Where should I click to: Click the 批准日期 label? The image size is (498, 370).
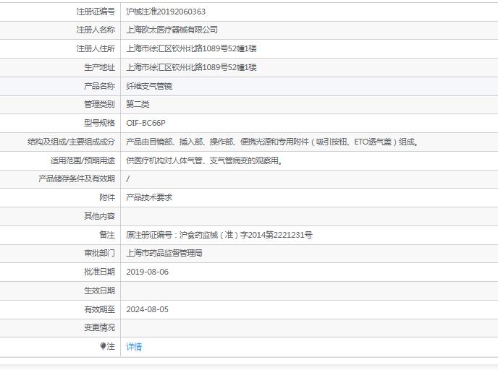pos(99,272)
